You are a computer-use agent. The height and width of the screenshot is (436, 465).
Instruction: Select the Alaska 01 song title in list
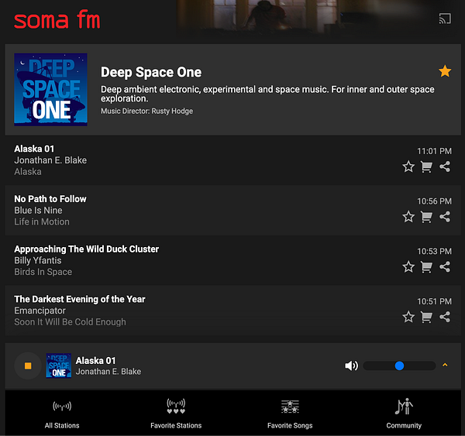pos(34,149)
